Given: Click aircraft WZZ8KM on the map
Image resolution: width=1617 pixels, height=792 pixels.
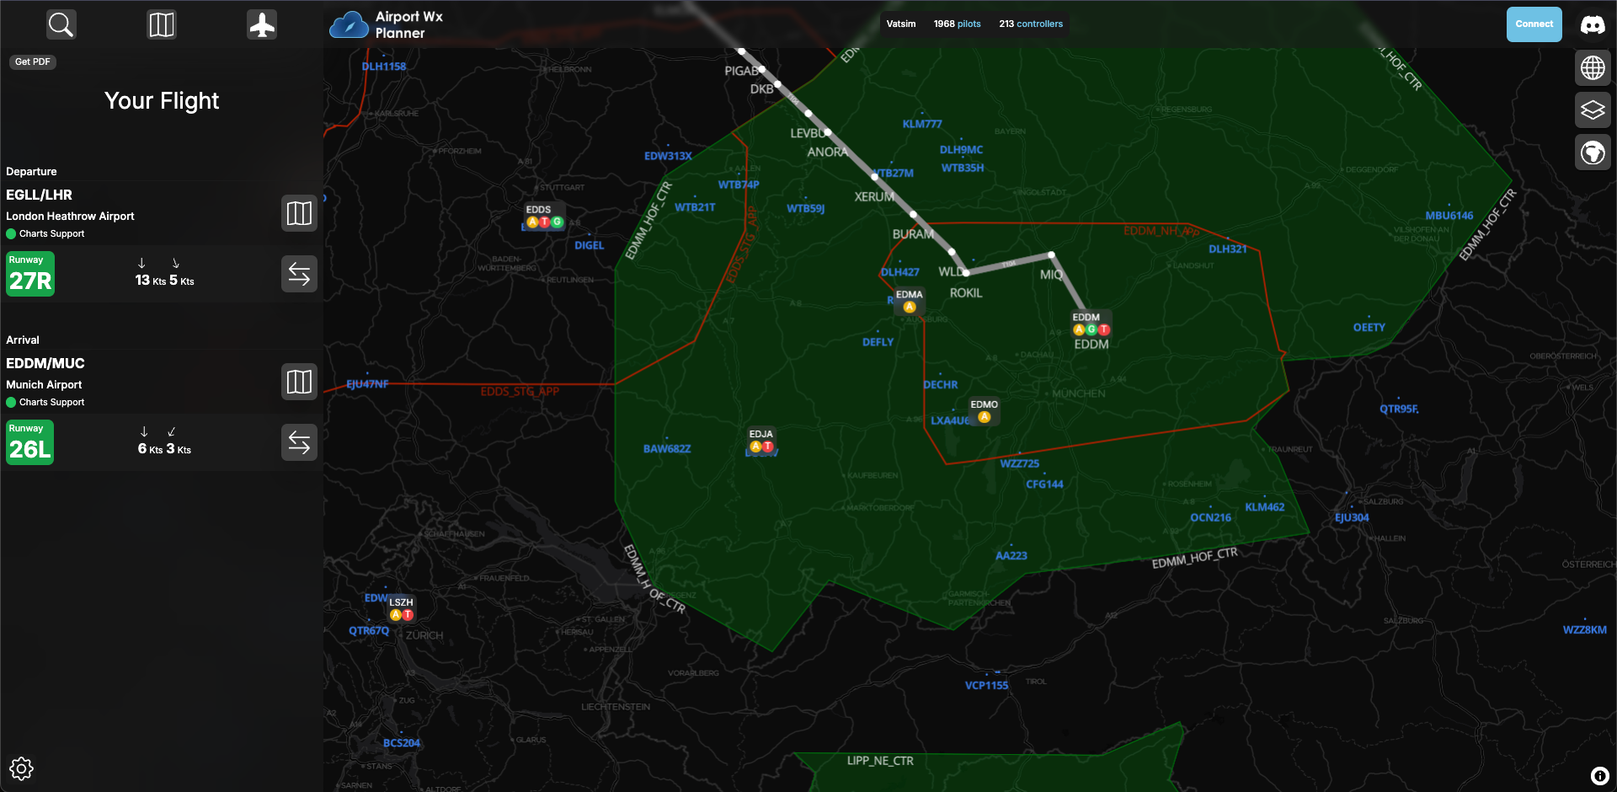Looking at the screenshot, I should 1584,629.
